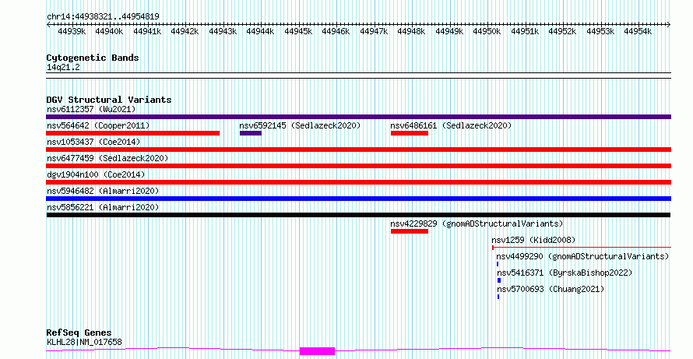Open gene label KLHL28|NM_017658
693x359 pixels.
pyautogui.click(x=84, y=342)
